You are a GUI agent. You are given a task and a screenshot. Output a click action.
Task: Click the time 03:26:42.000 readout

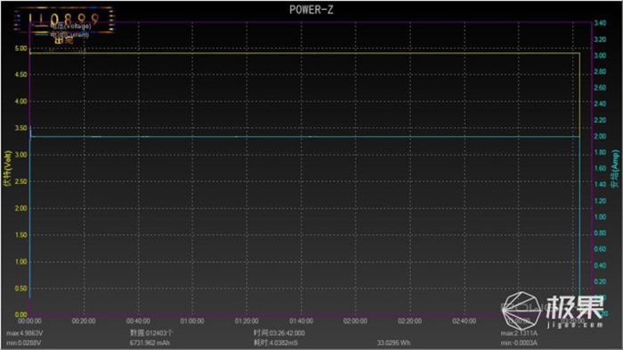279,333
